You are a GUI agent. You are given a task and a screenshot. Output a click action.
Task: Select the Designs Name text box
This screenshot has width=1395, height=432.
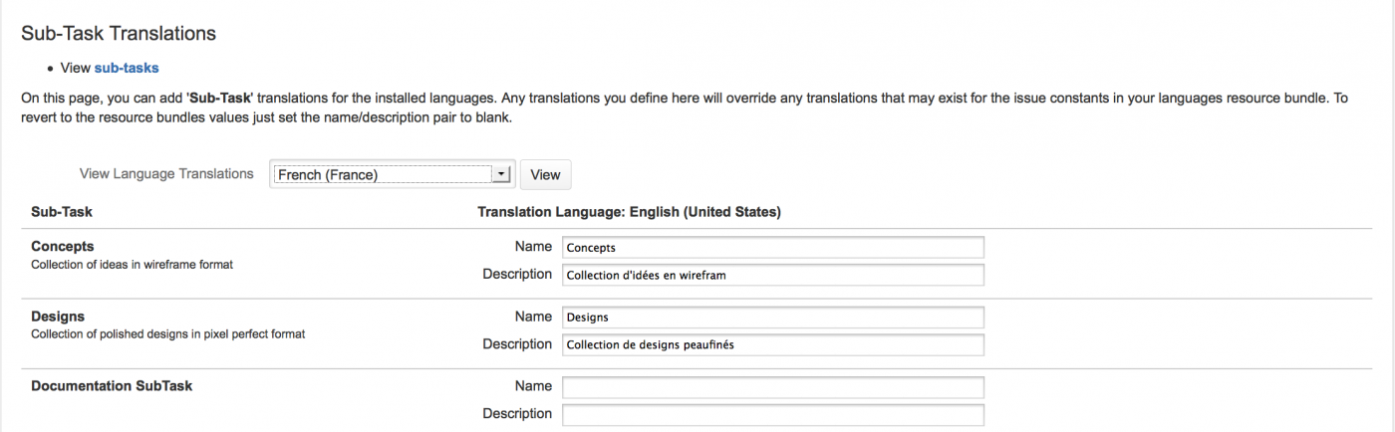click(x=772, y=317)
